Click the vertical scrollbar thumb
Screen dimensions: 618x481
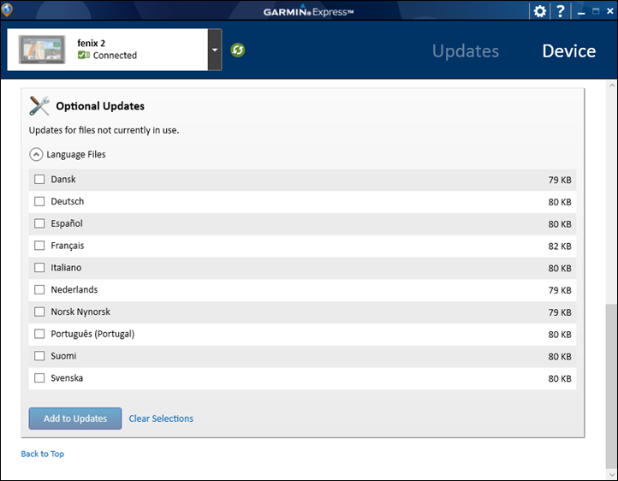click(612, 386)
